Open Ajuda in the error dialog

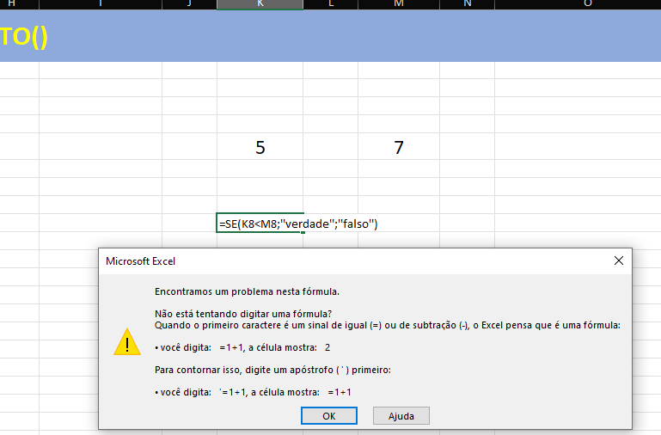click(401, 416)
